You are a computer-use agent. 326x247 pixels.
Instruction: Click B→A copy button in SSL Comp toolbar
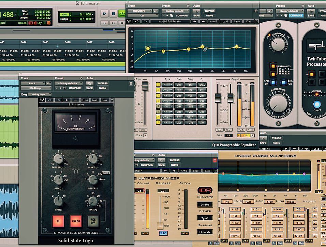(85, 100)
